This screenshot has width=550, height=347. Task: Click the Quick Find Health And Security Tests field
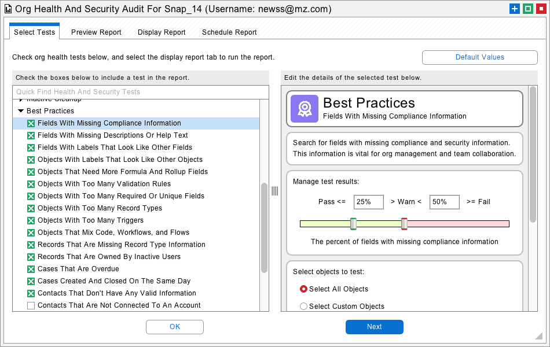tap(141, 92)
